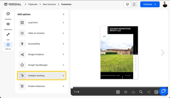Go to Flipbooks breadcrumb

coord(33,4)
